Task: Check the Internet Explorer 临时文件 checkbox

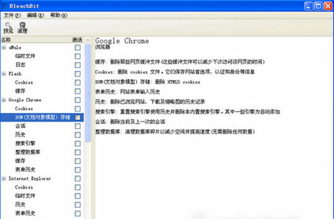Action: (77, 196)
